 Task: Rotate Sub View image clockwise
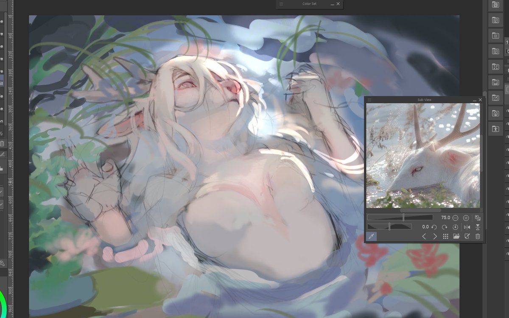click(x=445, y=227)
